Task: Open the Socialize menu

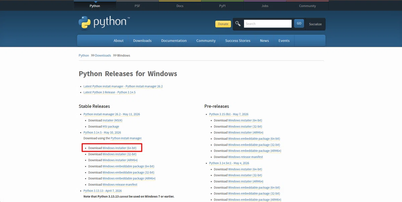Action: 315,24
